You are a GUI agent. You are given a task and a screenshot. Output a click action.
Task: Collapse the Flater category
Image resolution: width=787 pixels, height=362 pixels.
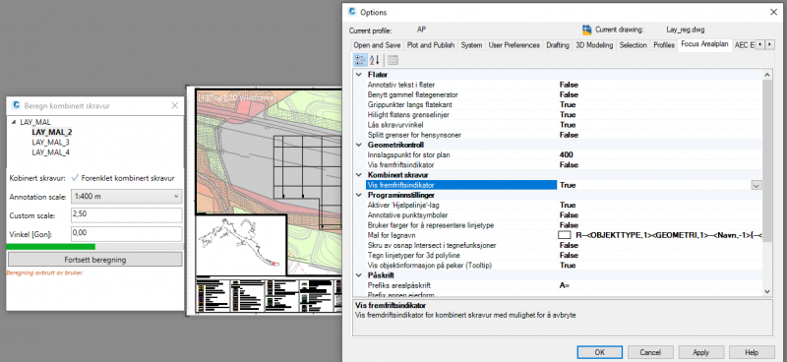tap(359, 75)
